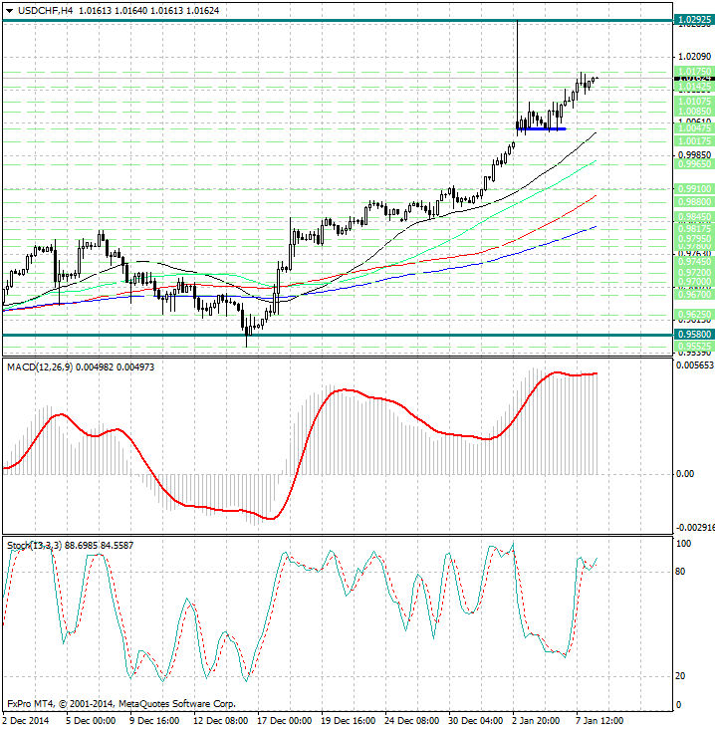
Task: Click the 1.01750 green price level label
Action: pos(694,71)
